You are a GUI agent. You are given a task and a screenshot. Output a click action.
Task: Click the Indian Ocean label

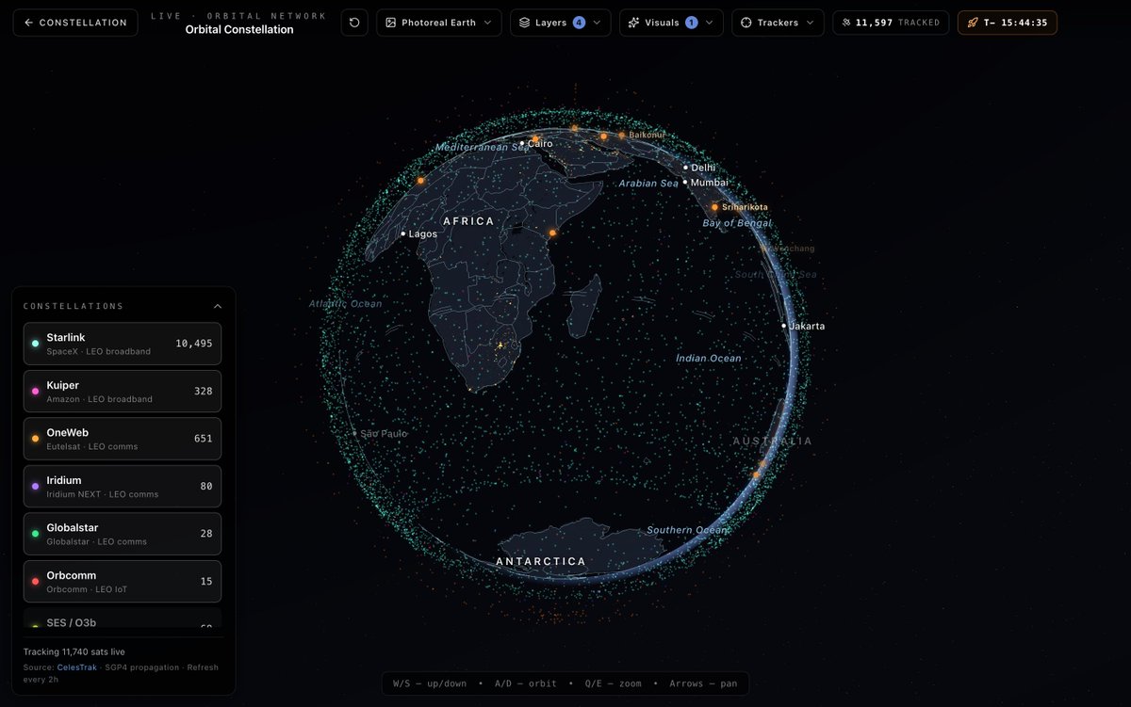709,359
